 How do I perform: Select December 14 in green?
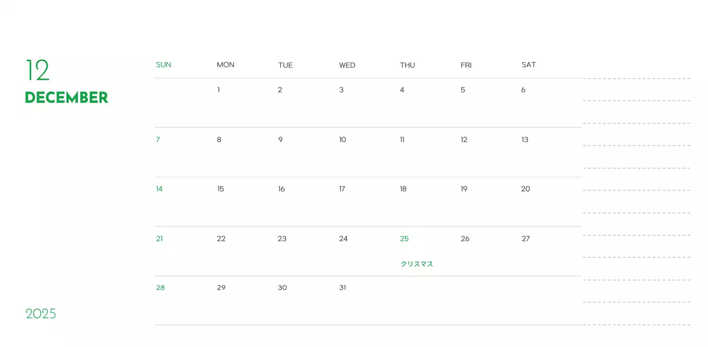(159, 189)
